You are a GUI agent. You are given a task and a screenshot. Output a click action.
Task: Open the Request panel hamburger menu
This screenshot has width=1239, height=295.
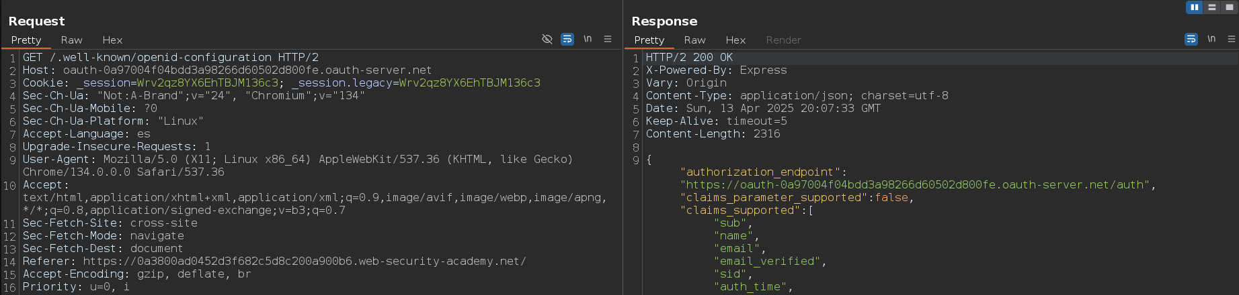[x=608, y=40]
